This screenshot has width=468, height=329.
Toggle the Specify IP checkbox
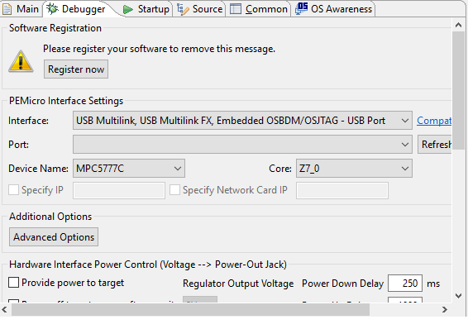(14, 189)
